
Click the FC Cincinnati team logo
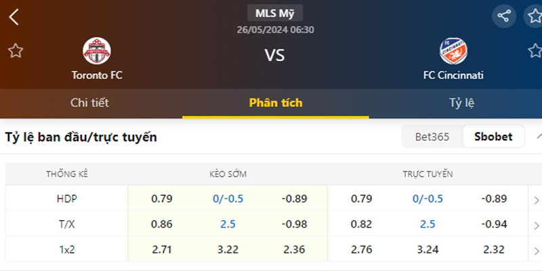[453, 51]
